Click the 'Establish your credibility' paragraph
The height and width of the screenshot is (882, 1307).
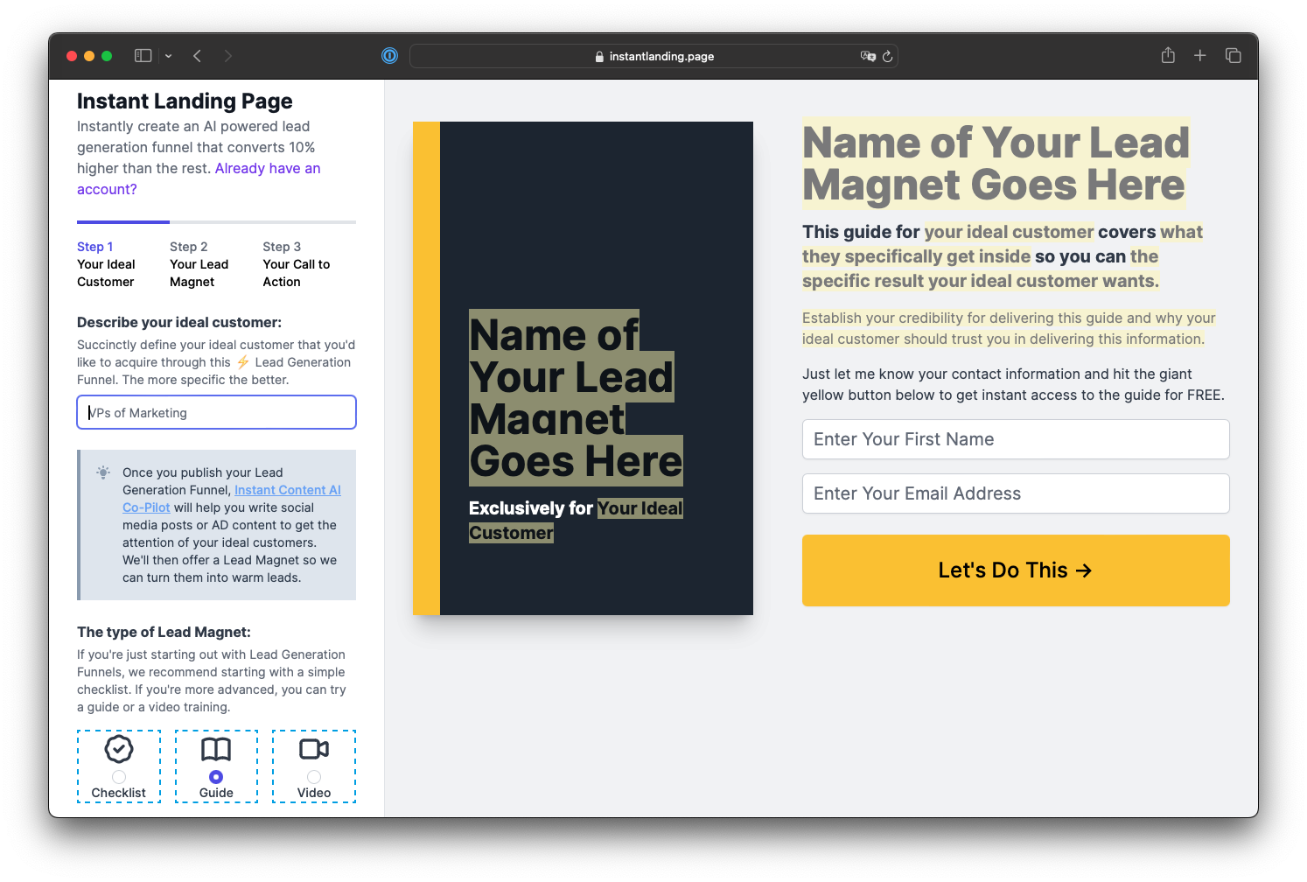pos(1009,328)
